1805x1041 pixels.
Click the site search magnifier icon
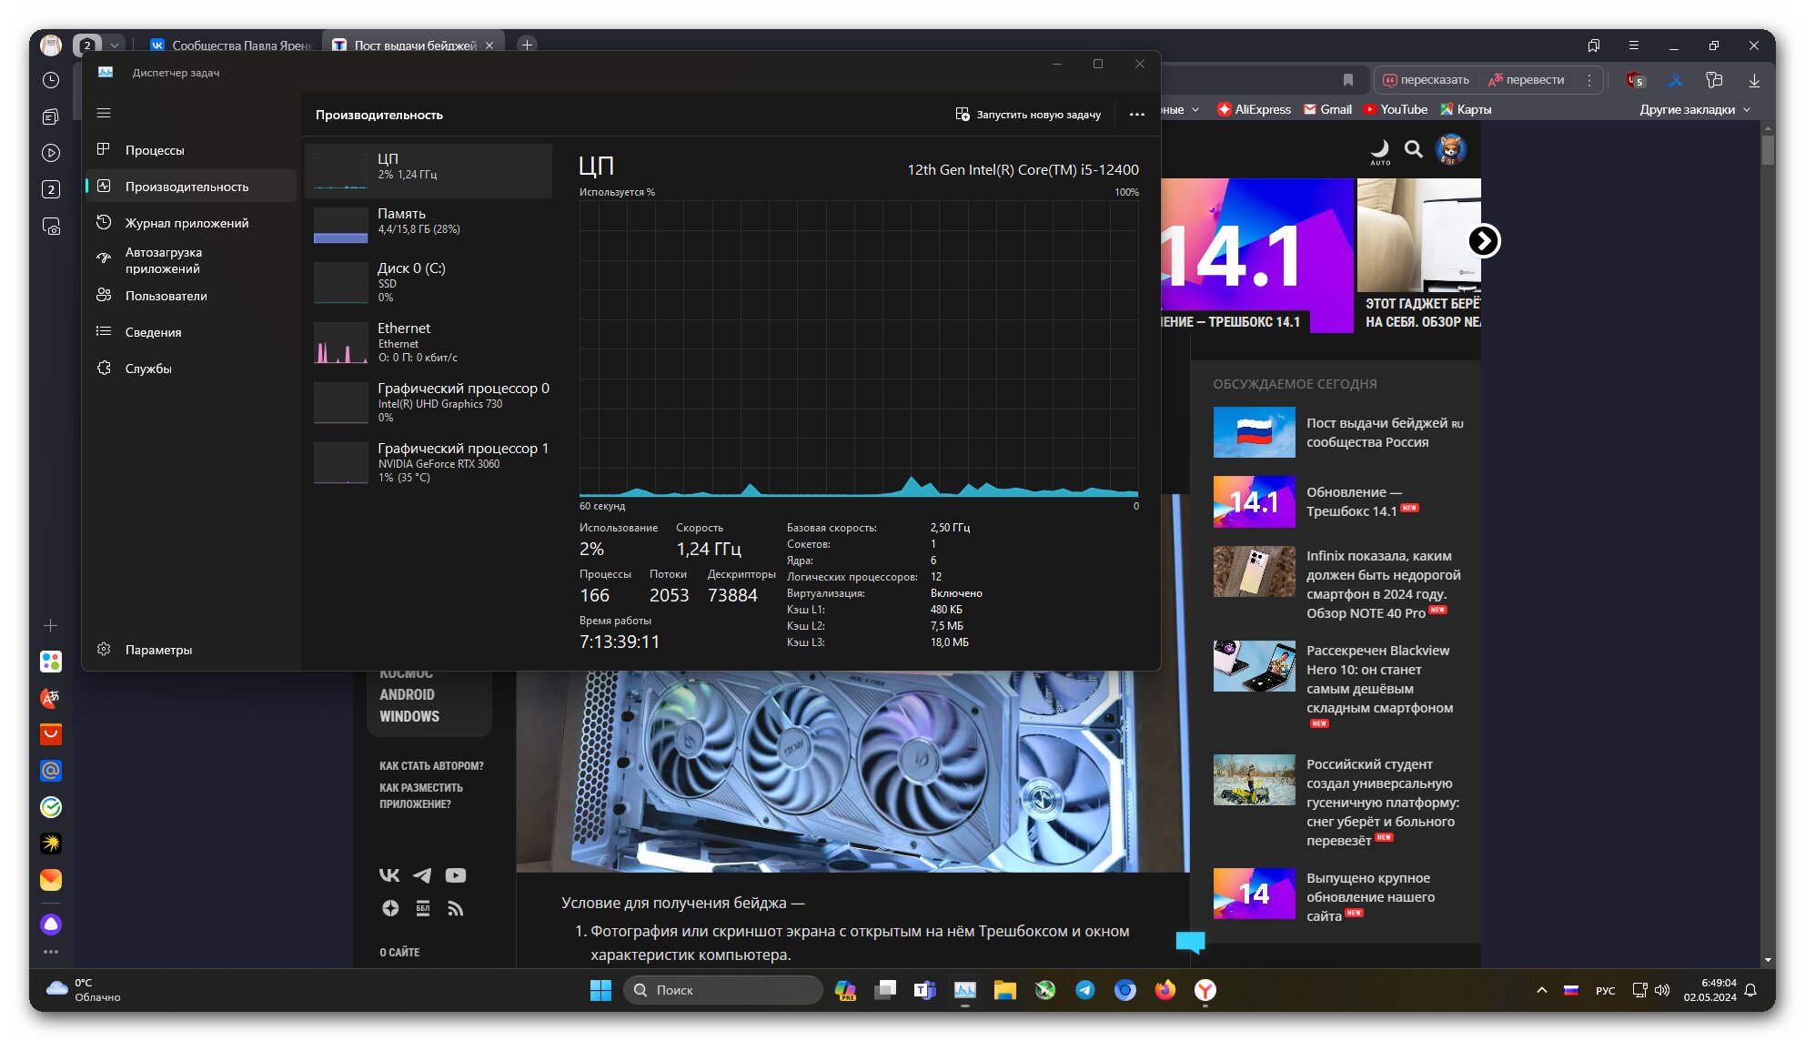(1413, 149)
